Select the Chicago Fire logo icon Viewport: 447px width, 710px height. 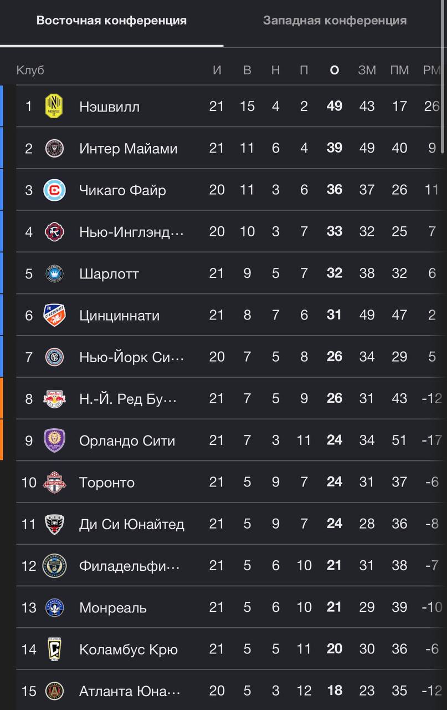(54, 190)
